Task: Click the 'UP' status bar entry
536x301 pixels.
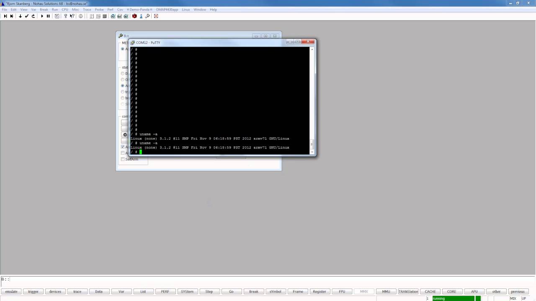Action: click(524, 298)
